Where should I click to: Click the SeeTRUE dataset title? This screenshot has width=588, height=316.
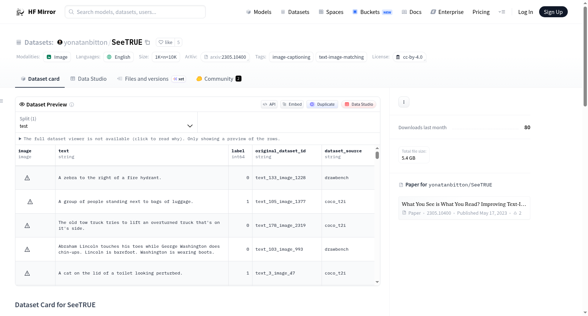coord(127,42)
